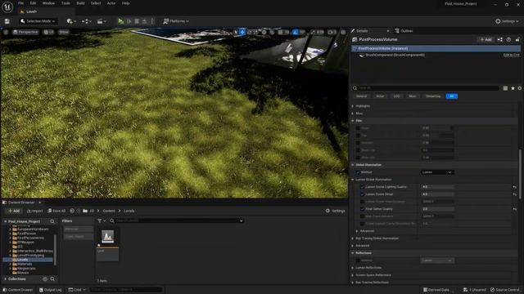524x294 pixels.
Task: Activate the translate gizmo tool in viewport
Action: (242, 32)
